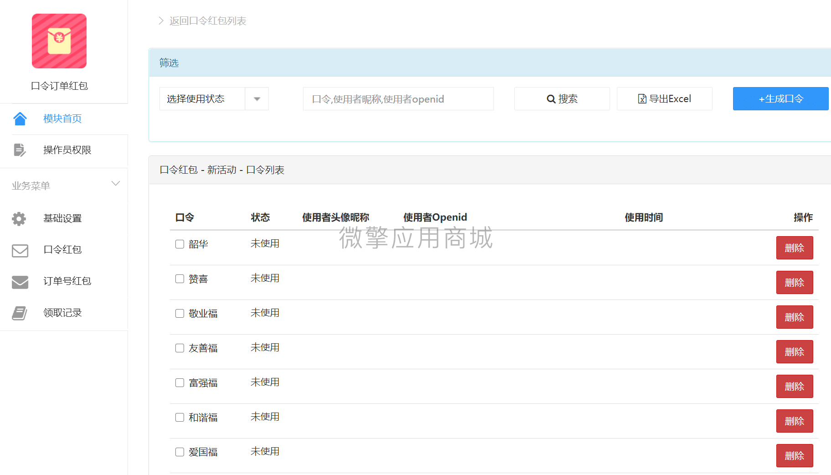The height and width of the screenshot is (475, 831).
Task: Open 操作员权限 menu item
Action: [67, 150]
